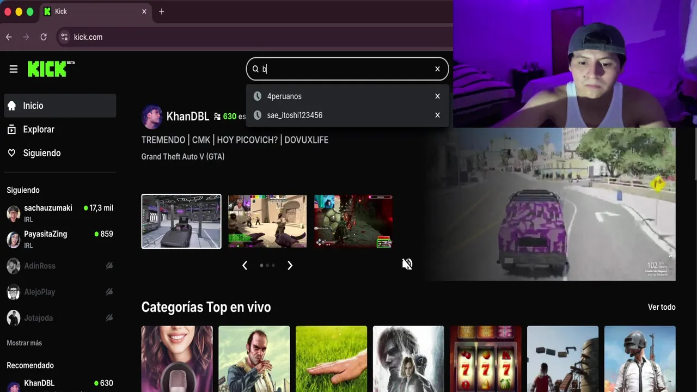Open site information icon in address bar
Screen dimensions: 697x392
coord(64,37)
